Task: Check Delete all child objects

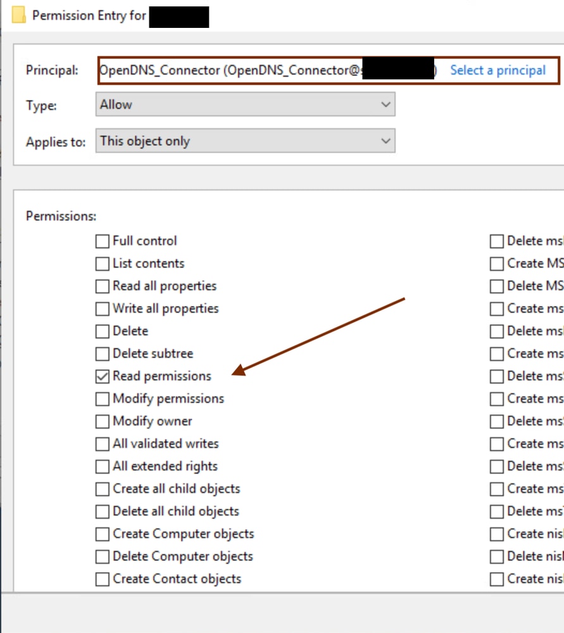Action: point(103,511)
